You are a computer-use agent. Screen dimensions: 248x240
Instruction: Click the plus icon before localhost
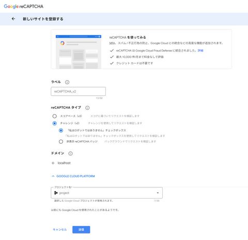coord(53,163)
